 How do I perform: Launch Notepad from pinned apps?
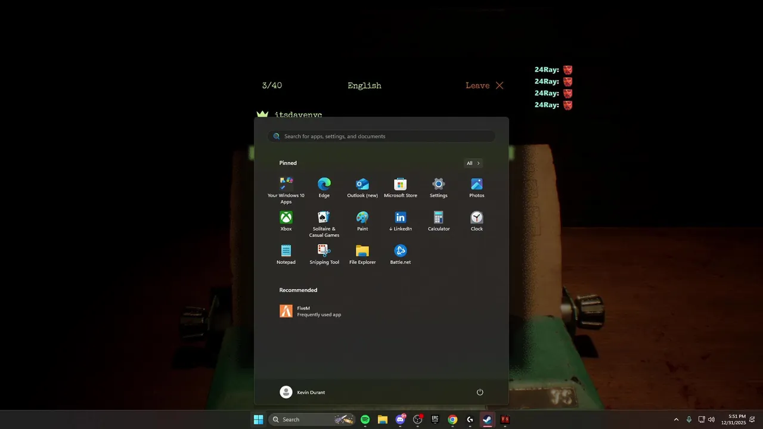[x=286, y=254]
